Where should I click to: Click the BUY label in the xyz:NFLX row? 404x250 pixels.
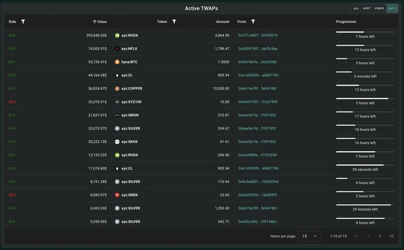click(x=12, y=49)
